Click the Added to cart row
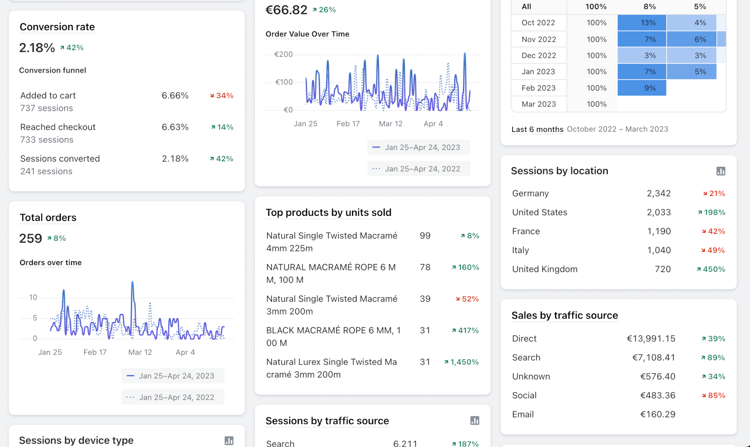 127,102
